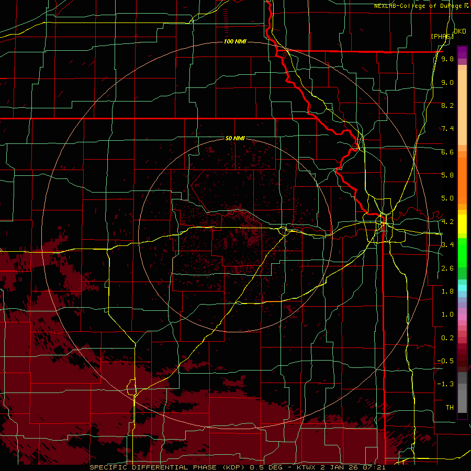Select the -1.3 legend value
This screenshot has width=471, height=471.
coord(446,384)
